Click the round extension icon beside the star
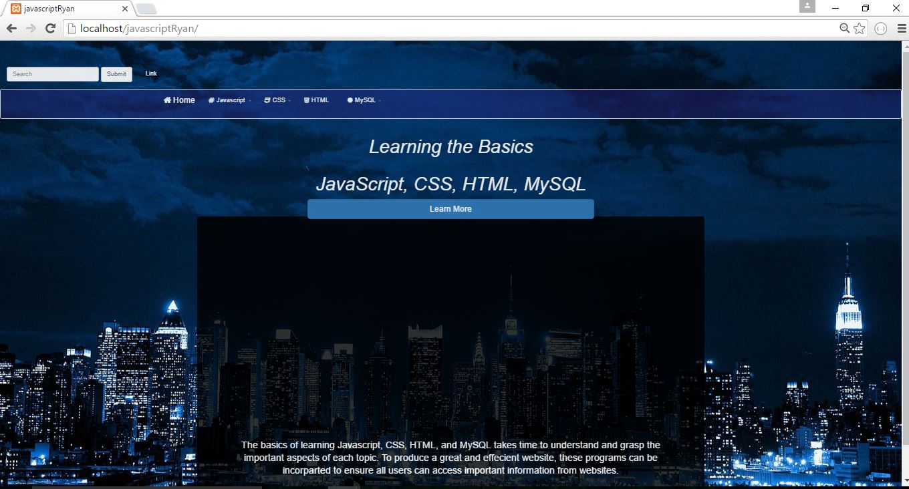The image size is (909, 489). pos(881,28)
